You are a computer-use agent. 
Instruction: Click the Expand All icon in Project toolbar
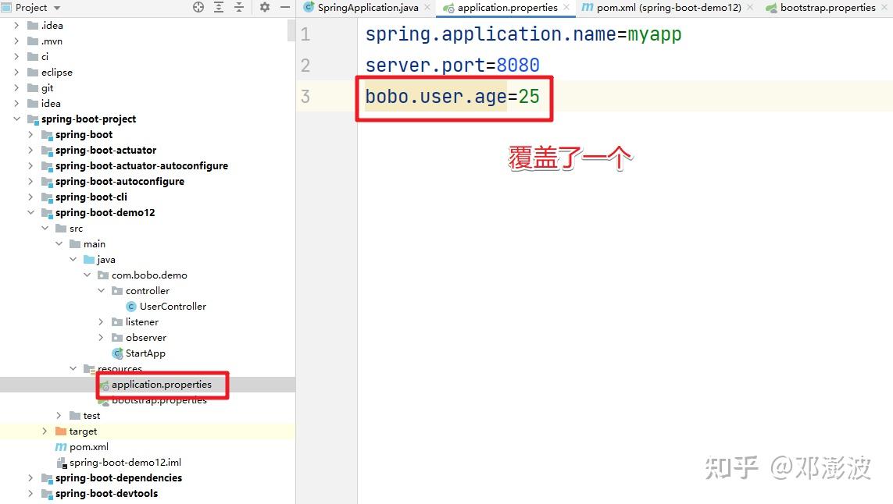click(x=220, y=7)
